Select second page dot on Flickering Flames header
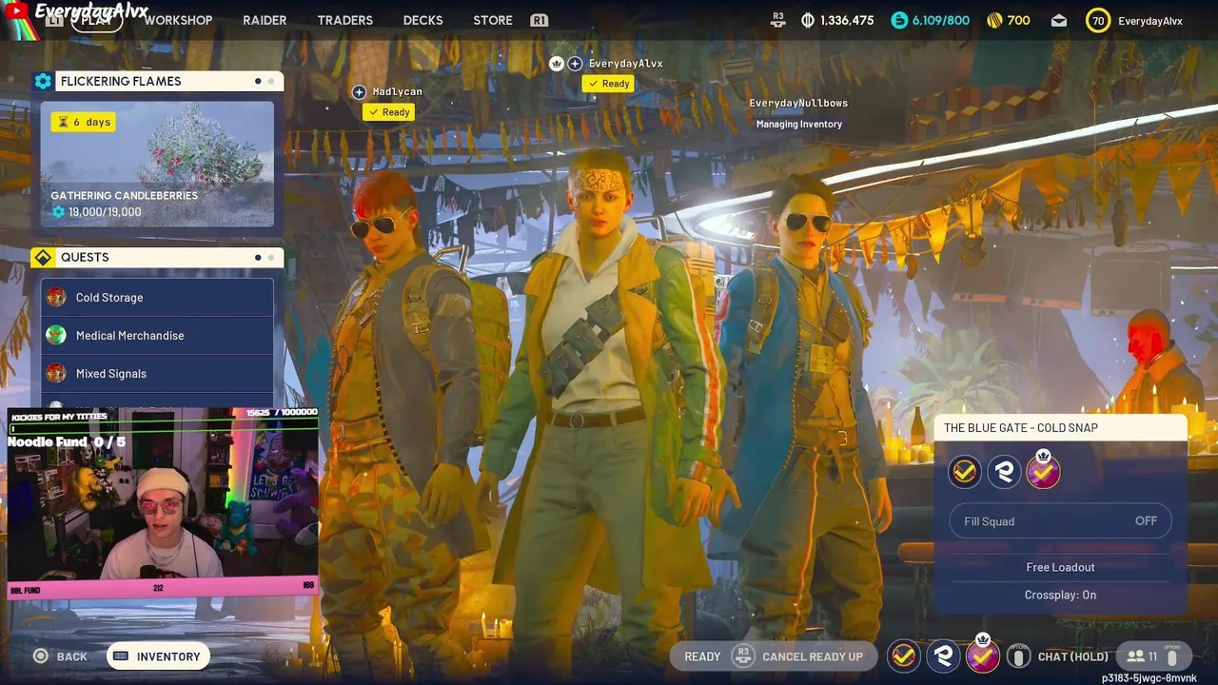1218x685 pixels. pos(271,81)
